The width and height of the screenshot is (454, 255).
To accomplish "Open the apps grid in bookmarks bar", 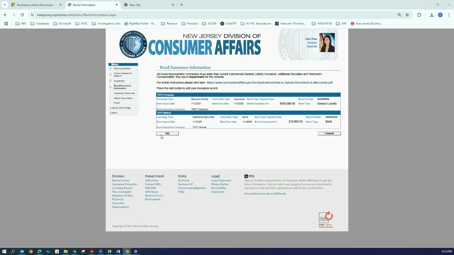I will [x=6, y=23].
